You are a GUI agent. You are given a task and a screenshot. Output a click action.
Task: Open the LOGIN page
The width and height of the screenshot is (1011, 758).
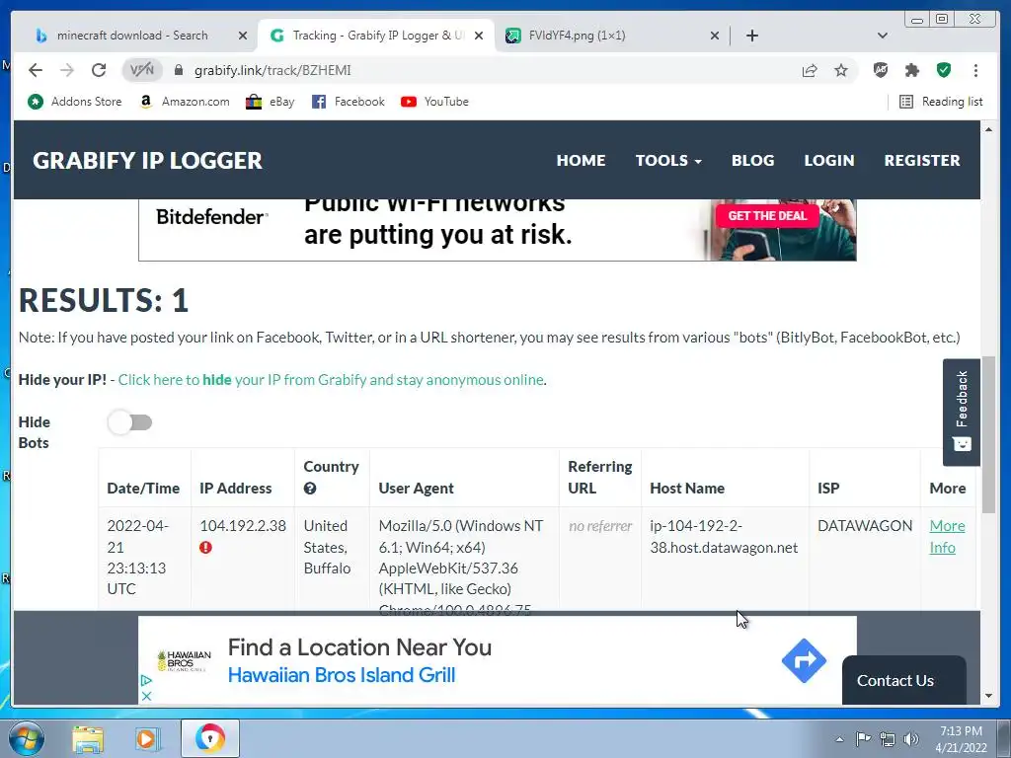click(x=828, y=161)
